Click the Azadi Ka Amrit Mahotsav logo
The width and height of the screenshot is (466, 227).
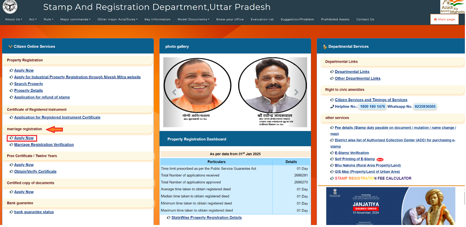[x=452, y=7]
